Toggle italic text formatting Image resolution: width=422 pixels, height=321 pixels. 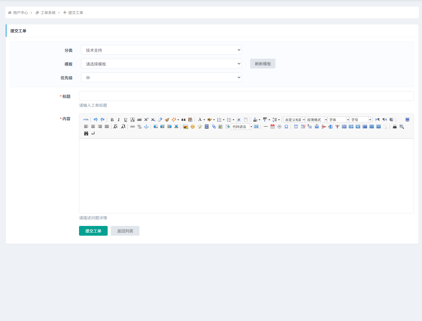[119, 120]
